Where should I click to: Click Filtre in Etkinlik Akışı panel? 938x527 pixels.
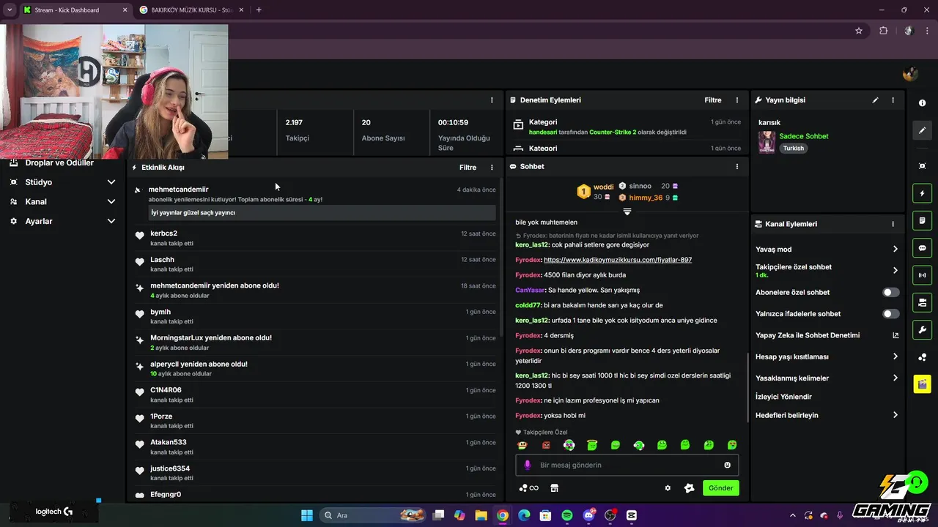tap(468, 168)
